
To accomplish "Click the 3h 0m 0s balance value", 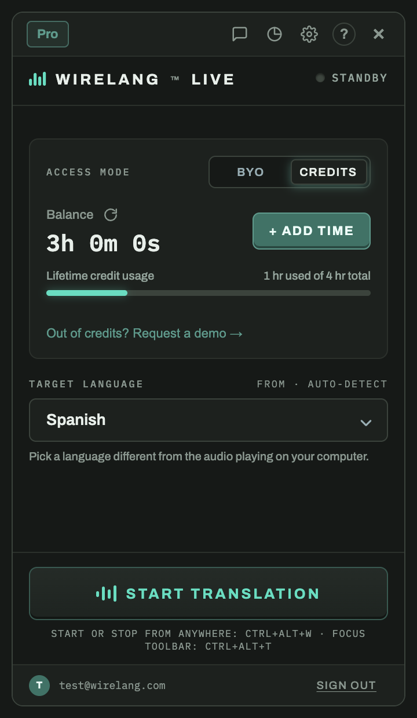I will coord(103,244).
